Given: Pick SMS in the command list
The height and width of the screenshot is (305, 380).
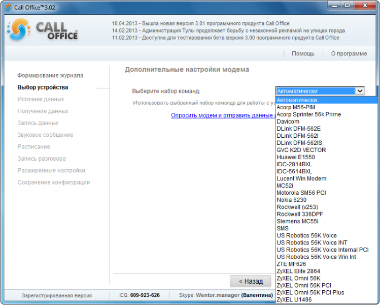Looking at the screenshot, I should (x=327, y=228).
